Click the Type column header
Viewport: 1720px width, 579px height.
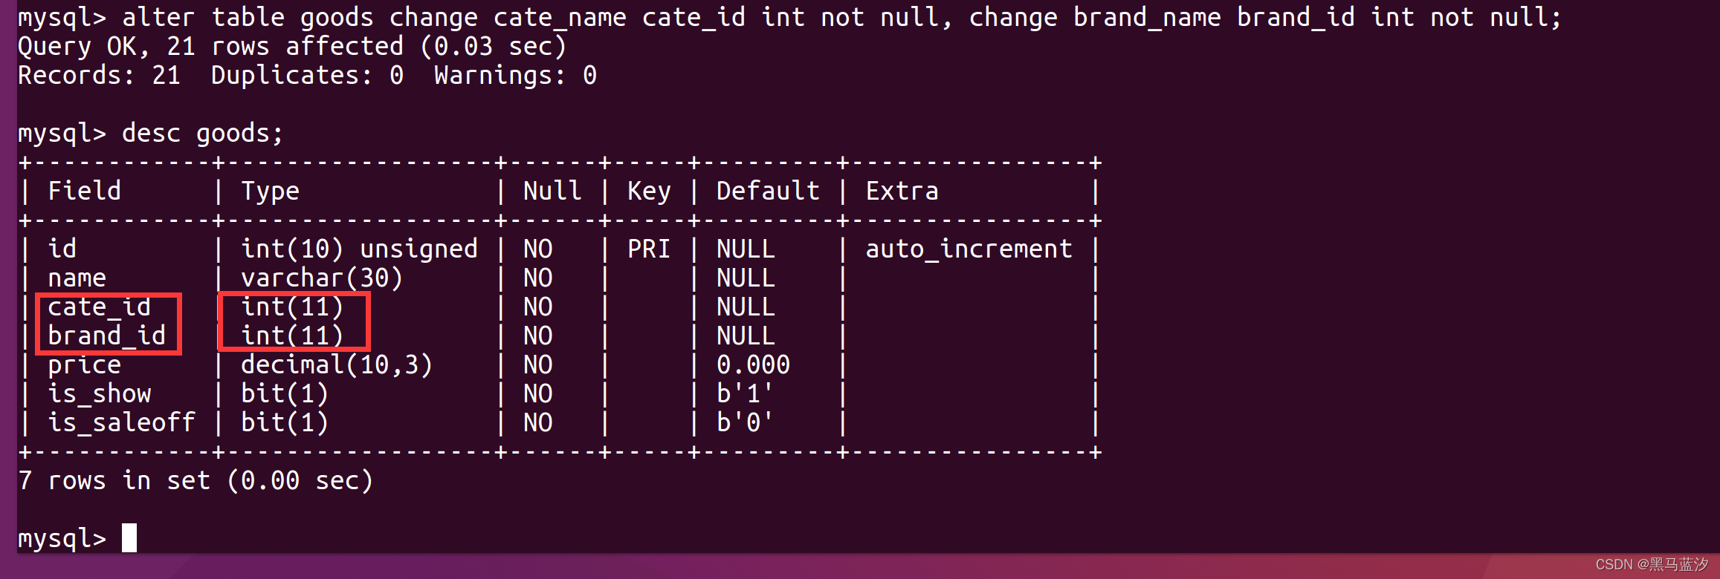[271, 192]
